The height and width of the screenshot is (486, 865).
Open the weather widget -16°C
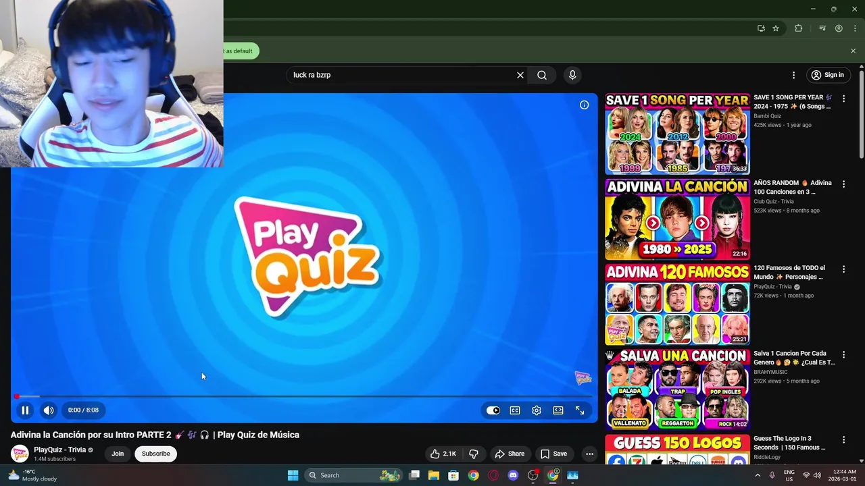32,475
